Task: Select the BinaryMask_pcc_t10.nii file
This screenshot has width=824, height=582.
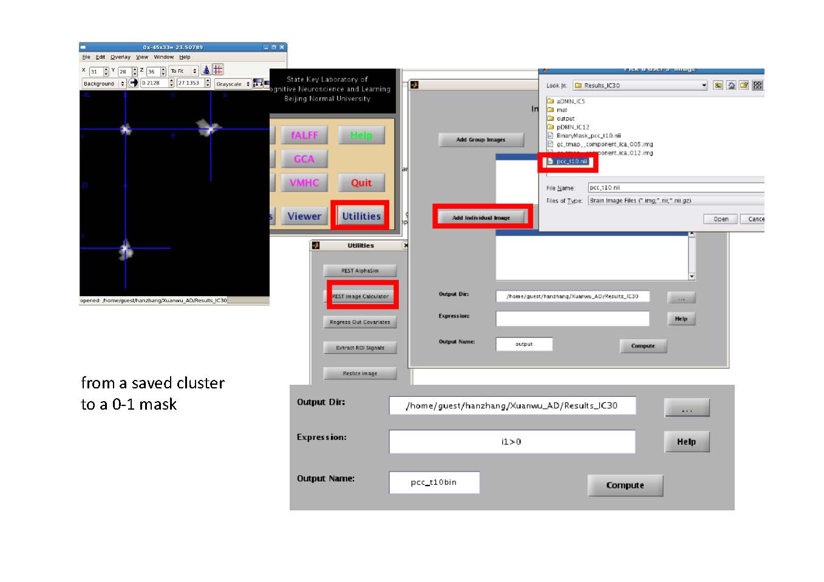Action: coord(584,135)
